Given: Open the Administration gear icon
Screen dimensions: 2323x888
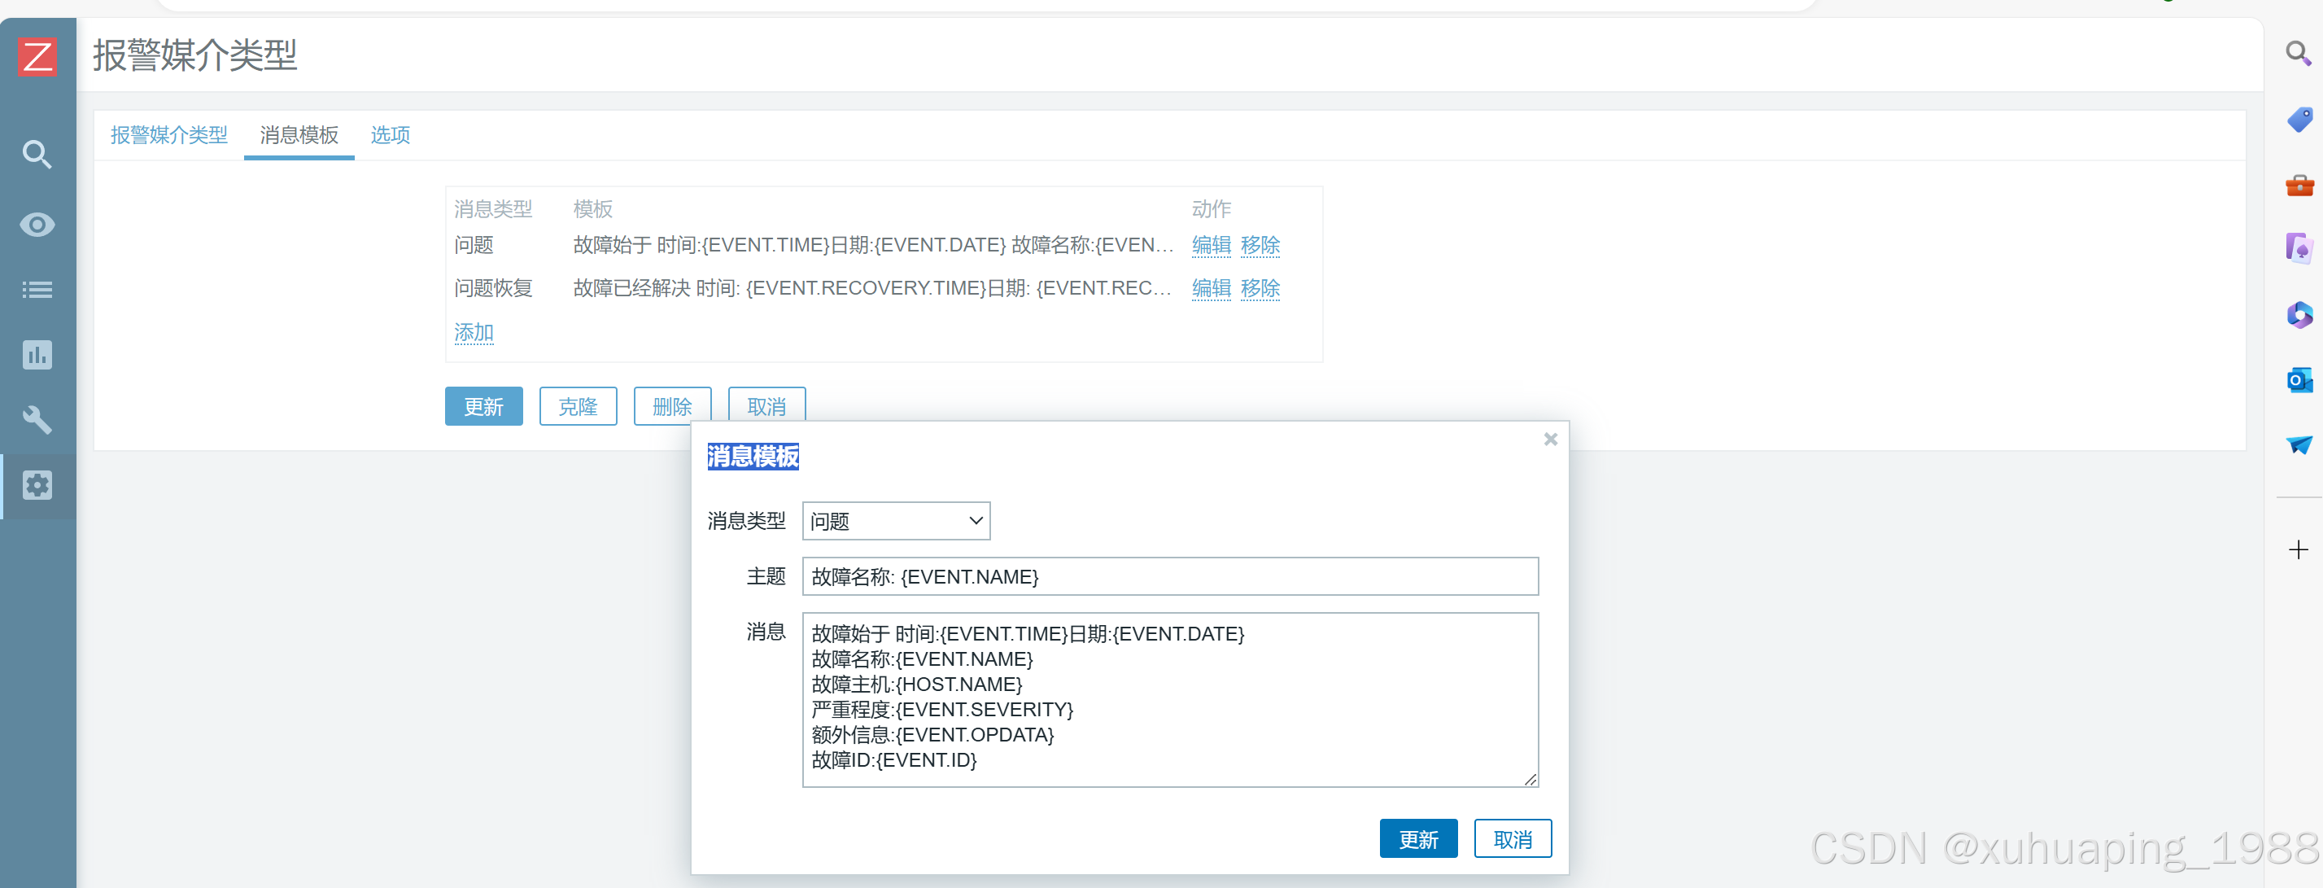Looking at the screenshot, I should pyautogui.click(x=37, y=486).
